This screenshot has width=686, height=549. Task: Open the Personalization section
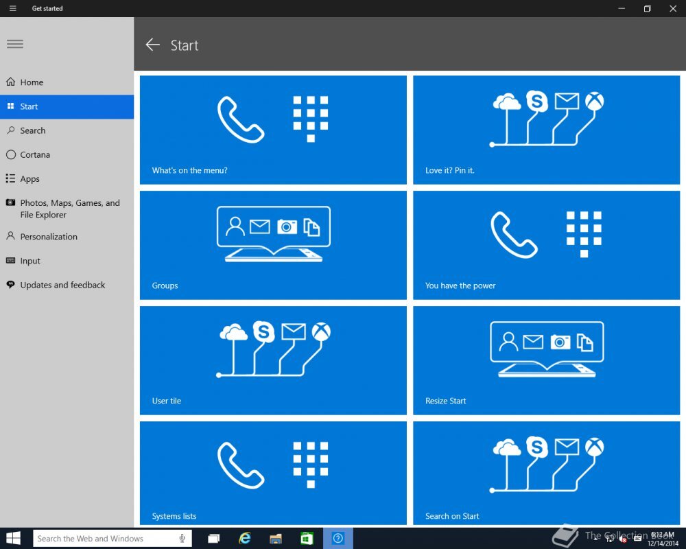click(x=47, y=236)
